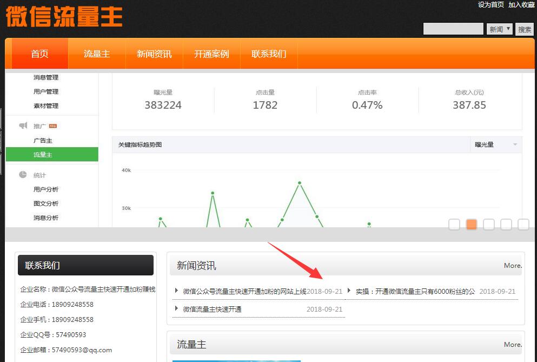Open article 实操：开通微信流量主只有6000粉丝的公
Screen dimensions: 537x362
pyautogui.click(x=415, y=291)
